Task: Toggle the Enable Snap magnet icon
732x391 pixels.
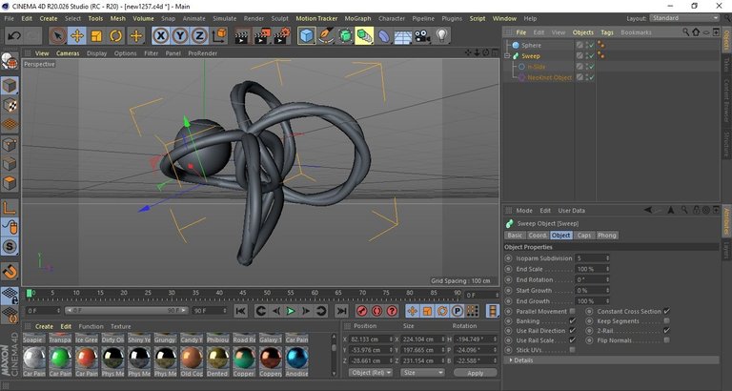Action: [x=10, y=272]
